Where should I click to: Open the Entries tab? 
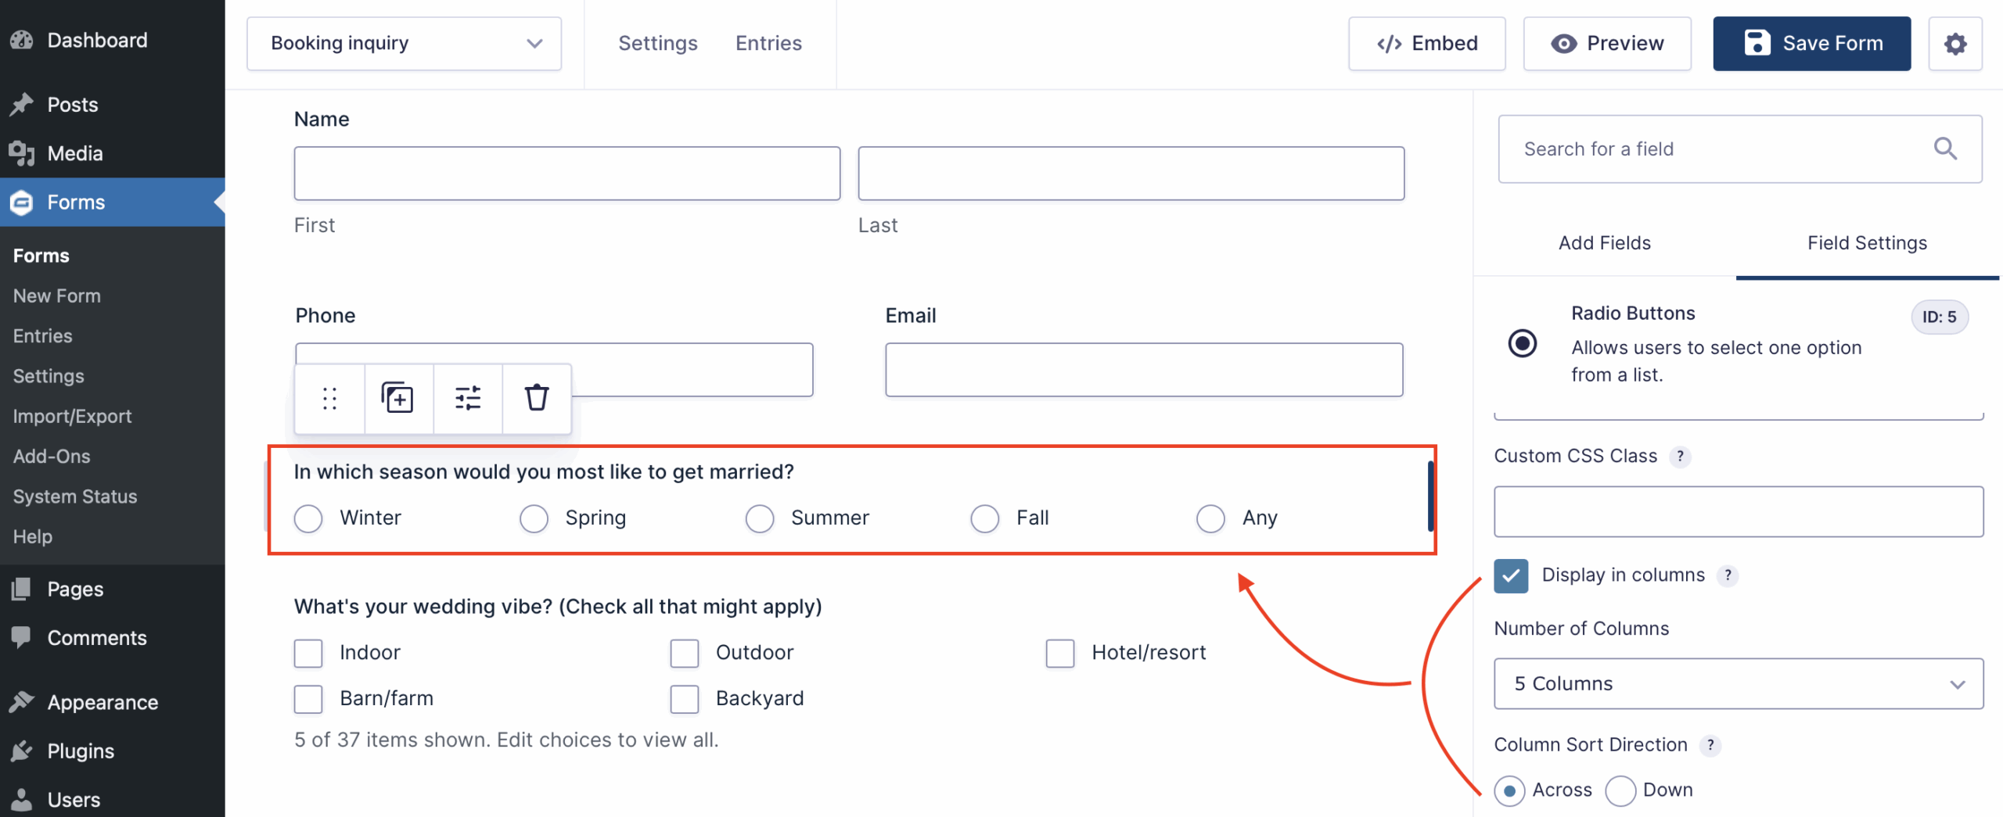768,44
